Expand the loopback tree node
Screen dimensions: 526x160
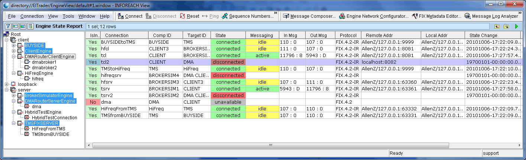point(7,84)
